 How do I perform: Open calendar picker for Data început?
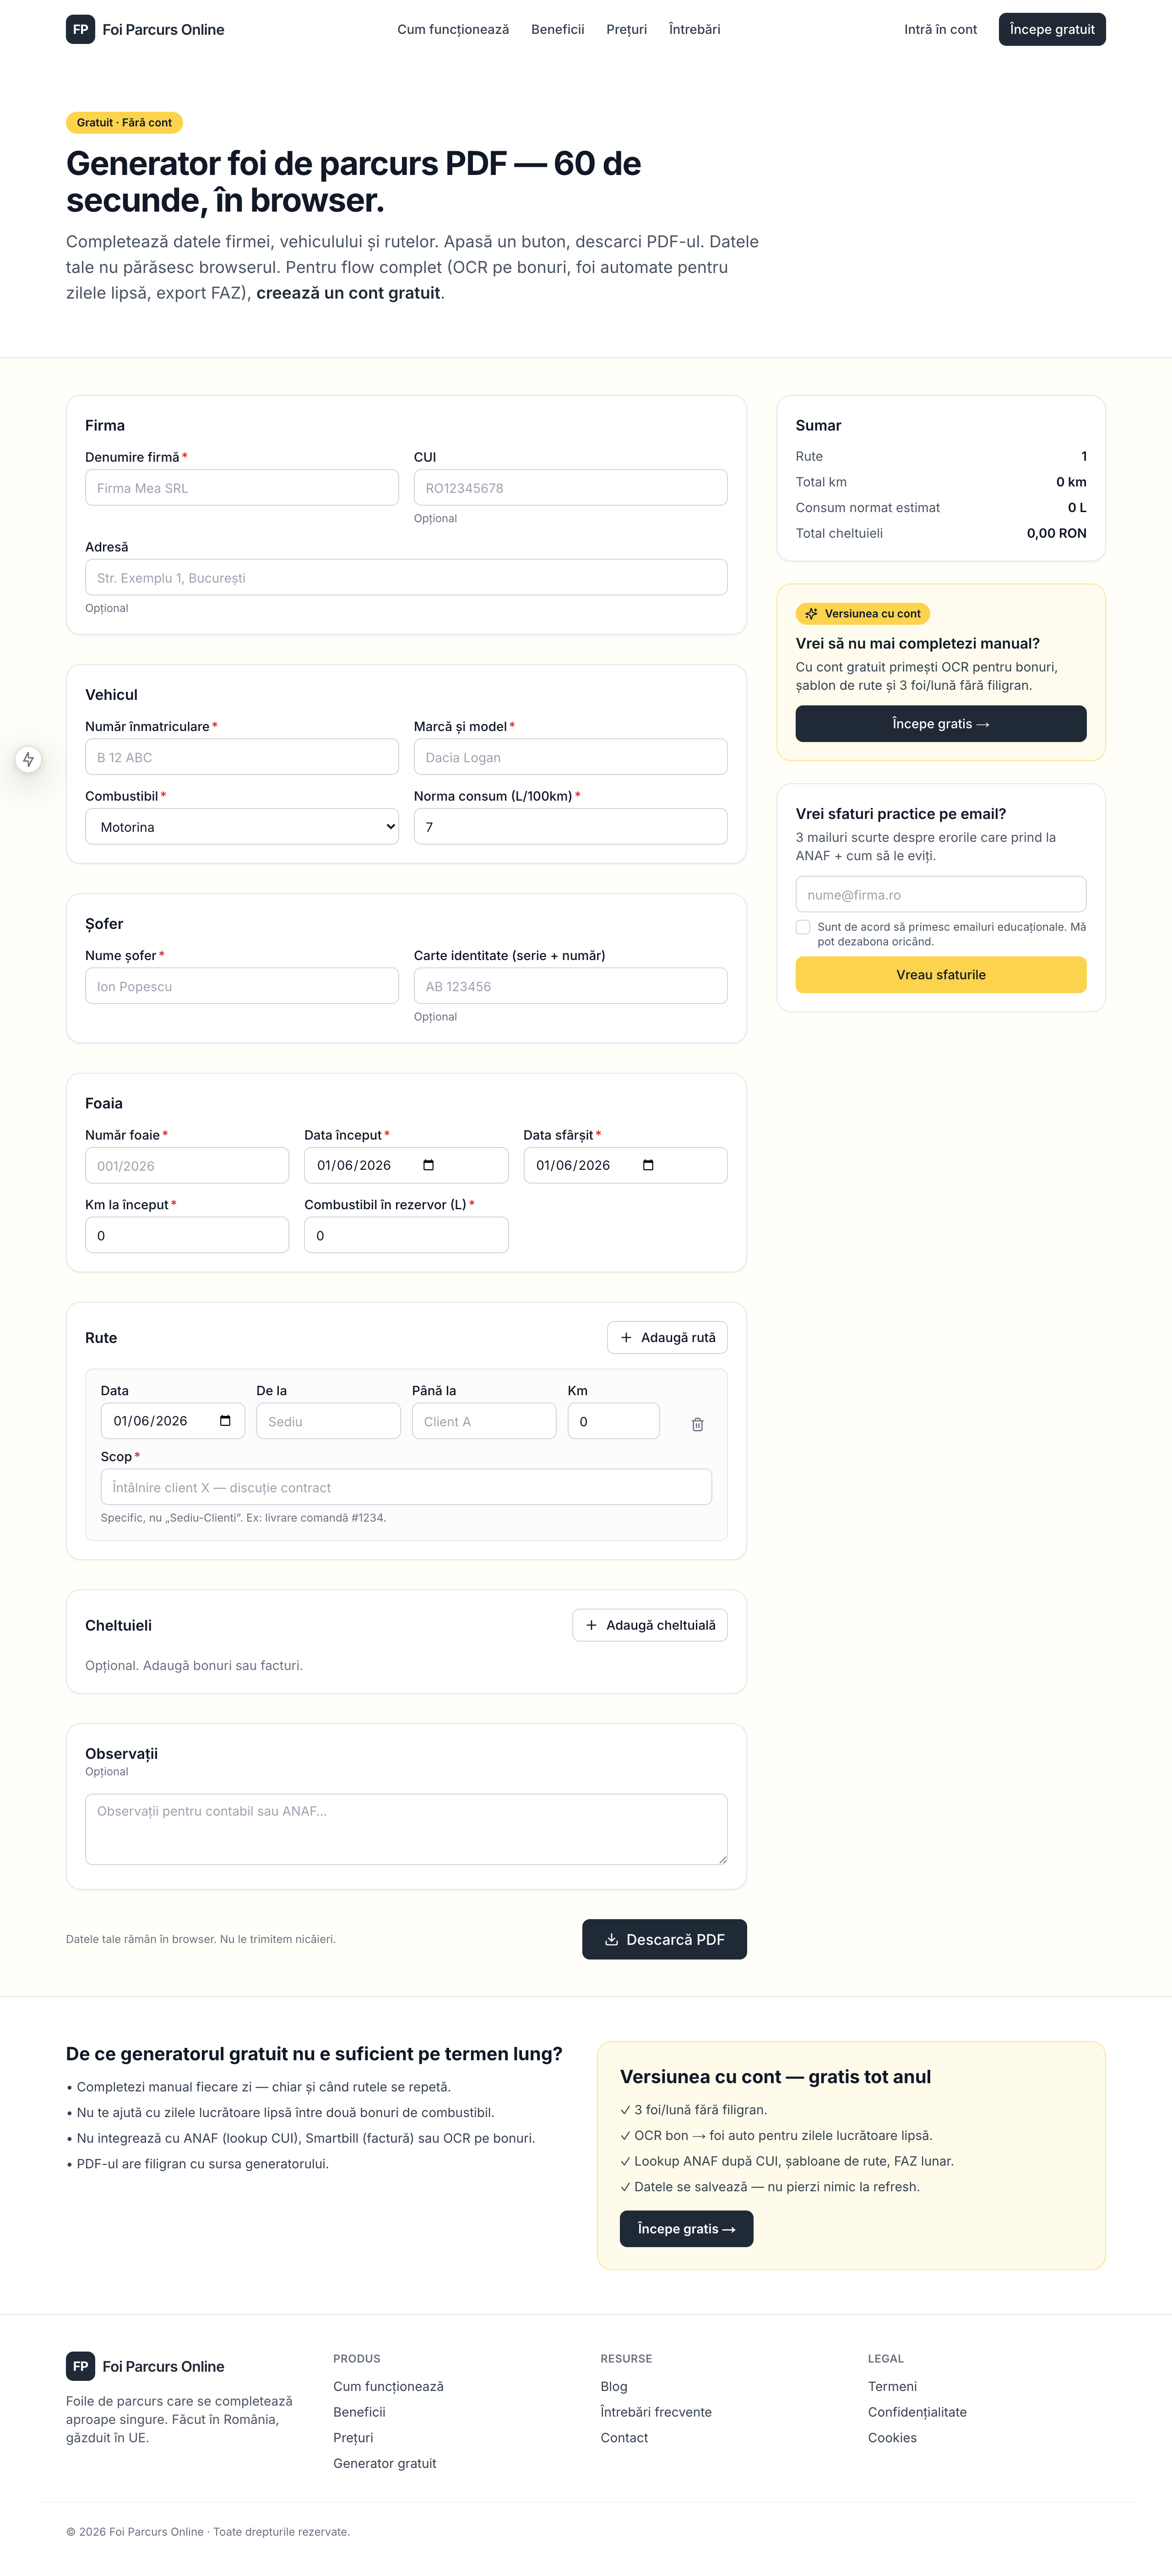429,1165
